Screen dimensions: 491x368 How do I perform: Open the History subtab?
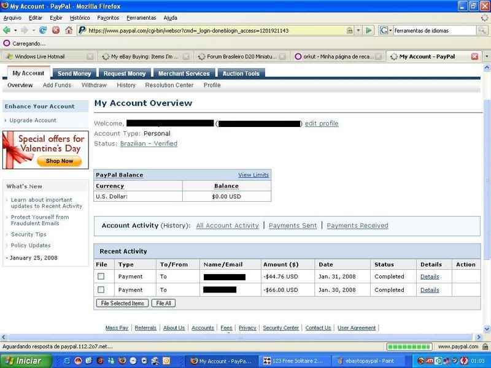coord(126,85)
